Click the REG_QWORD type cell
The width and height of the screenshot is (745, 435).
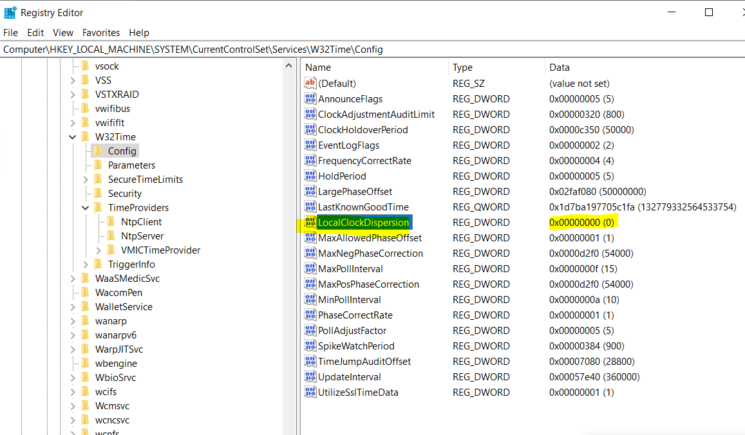click(481, 207)
